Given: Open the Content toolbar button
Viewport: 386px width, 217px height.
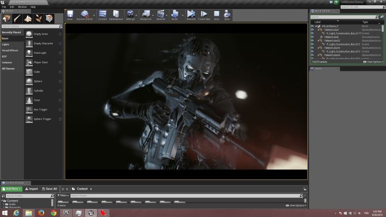Looking at the screenshot, I should coord(103,15).
